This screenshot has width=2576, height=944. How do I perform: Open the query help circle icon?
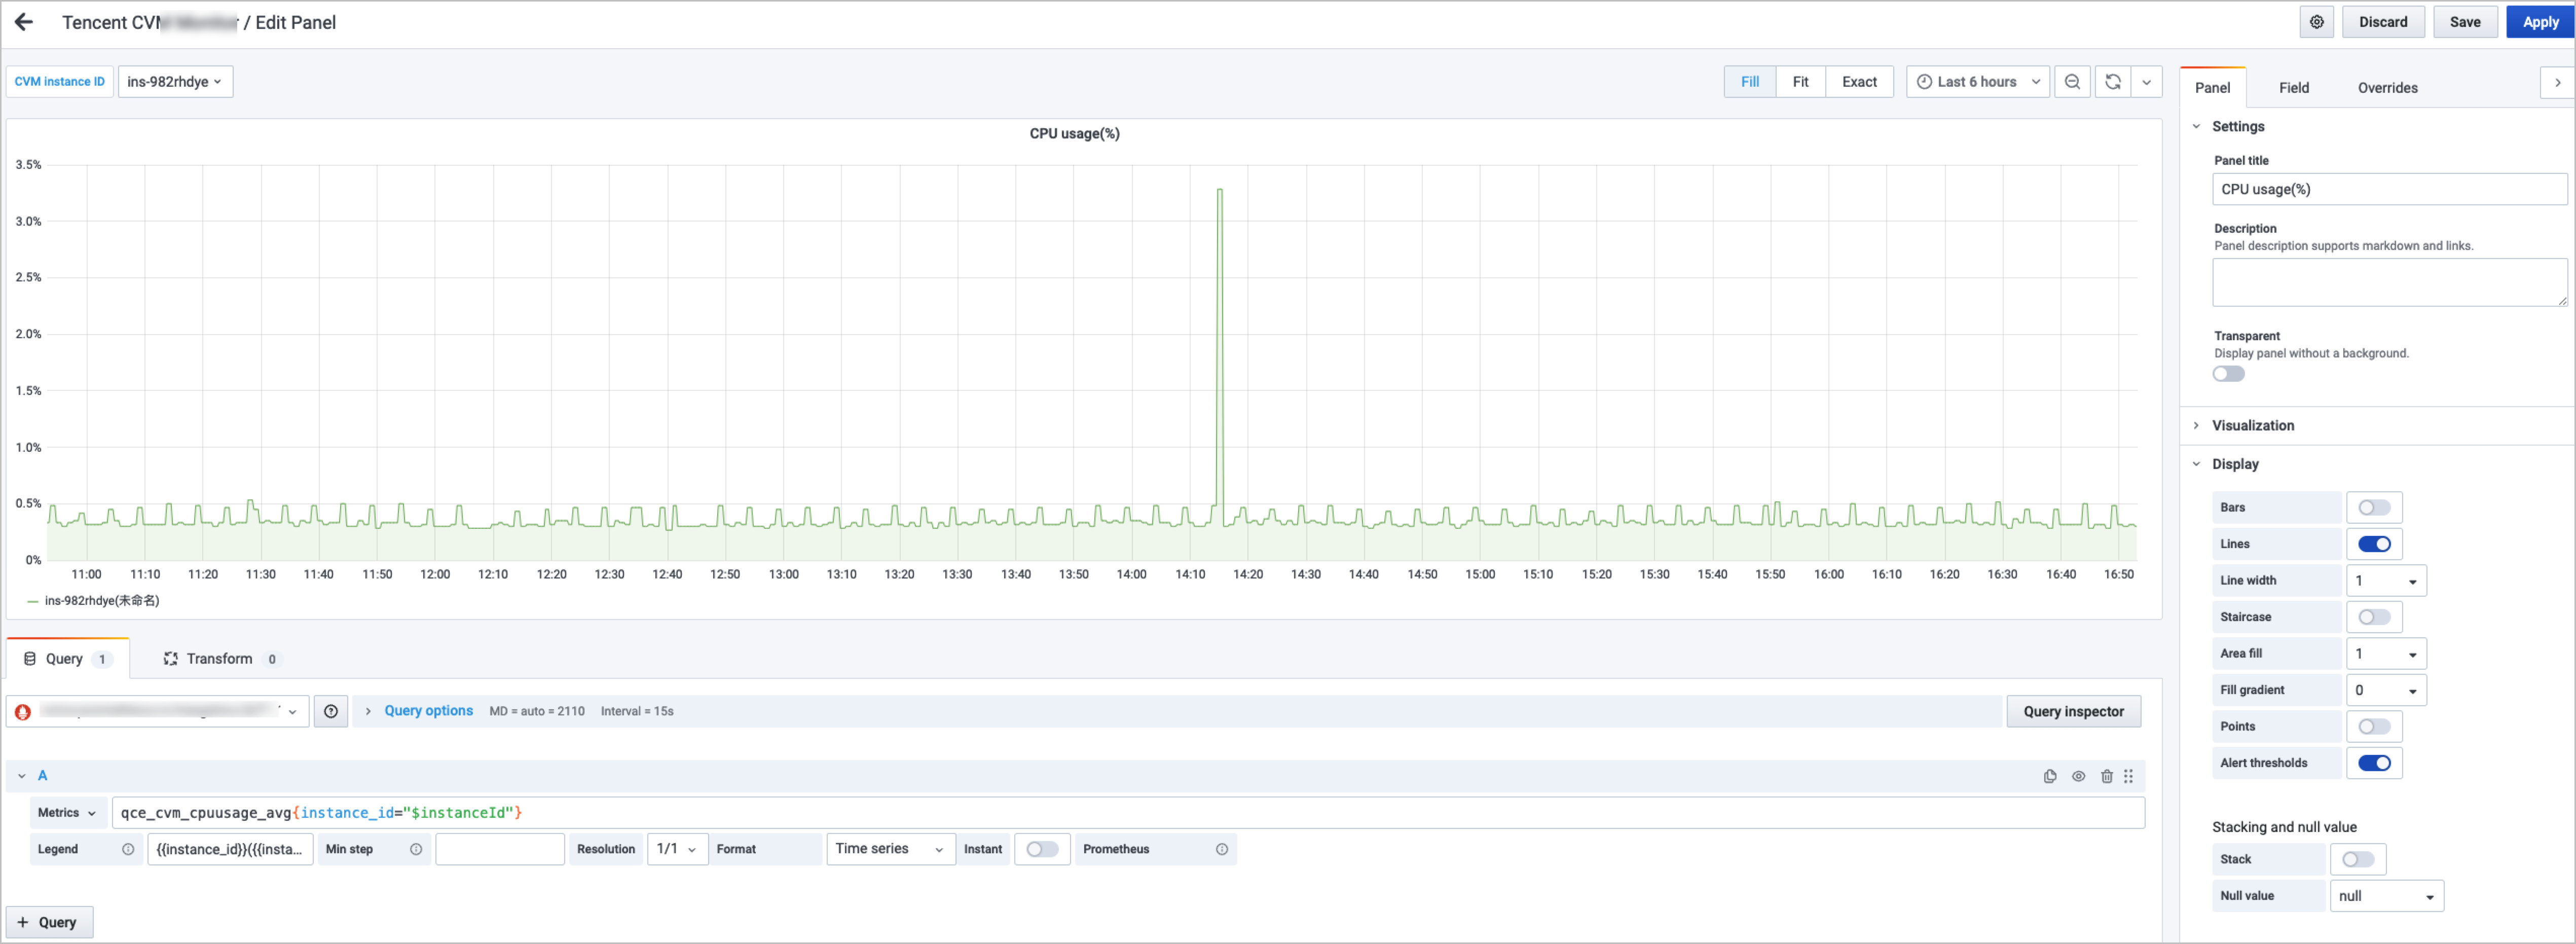click(330, 711)
